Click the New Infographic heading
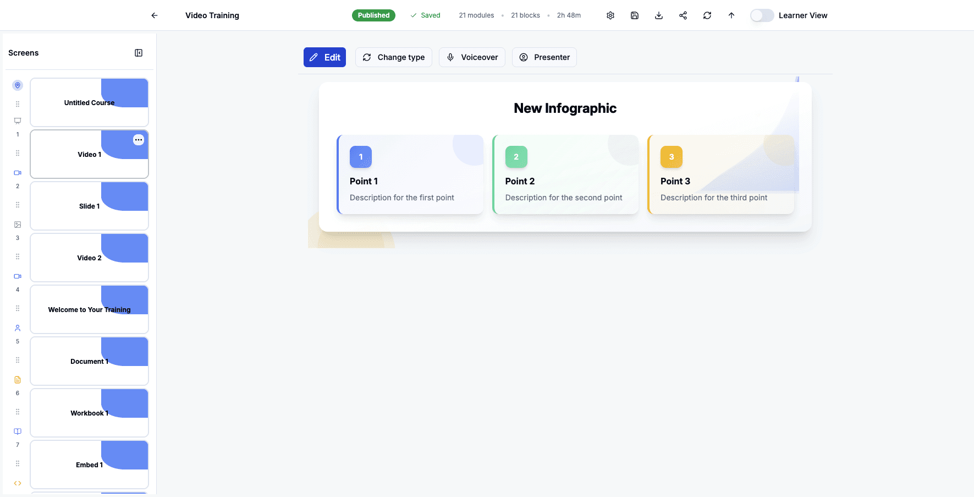The image size is (974, 497). pos(565,108)
